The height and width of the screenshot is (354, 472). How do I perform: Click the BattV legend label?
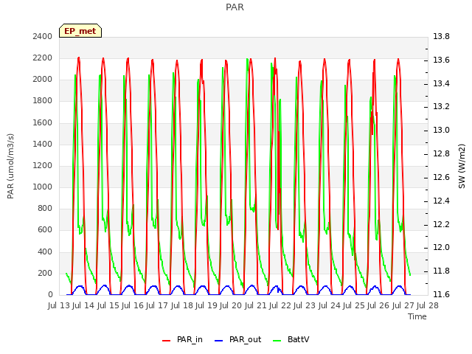[298, 339]
